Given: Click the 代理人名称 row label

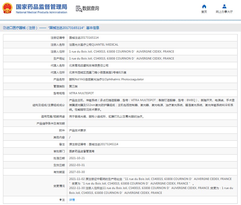Looking at the screenshot, I should pos(58,66).
